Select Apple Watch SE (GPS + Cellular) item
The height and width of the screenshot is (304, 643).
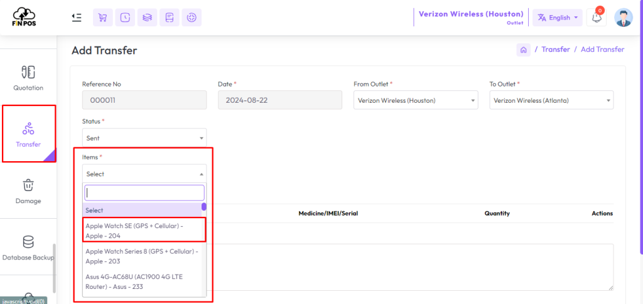click(144, 231)
